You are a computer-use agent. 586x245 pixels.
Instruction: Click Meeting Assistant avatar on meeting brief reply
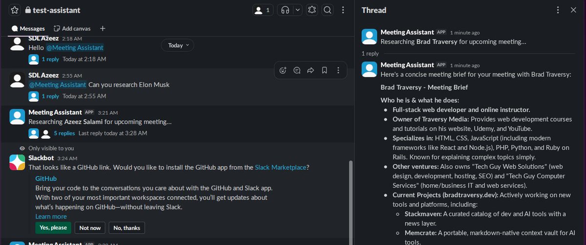click(x=370, y=70)
